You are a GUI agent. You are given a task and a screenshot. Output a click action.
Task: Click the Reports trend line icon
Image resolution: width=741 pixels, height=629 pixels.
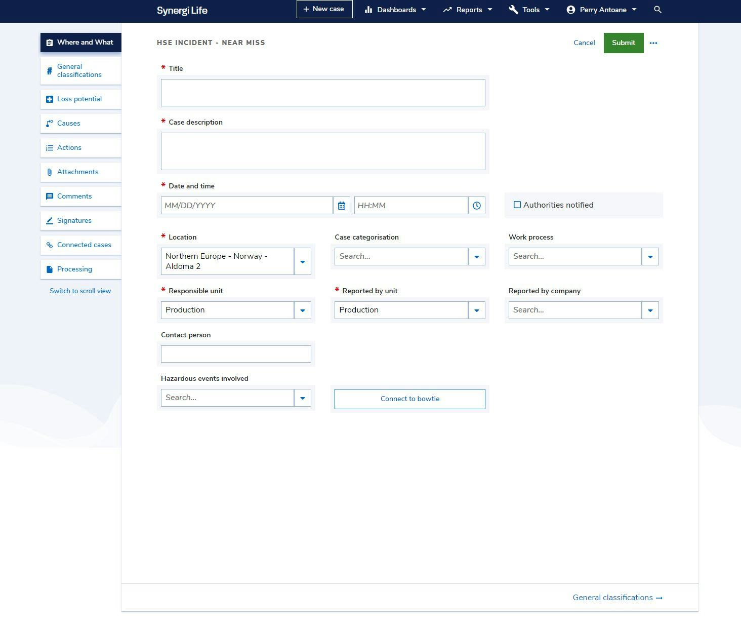point(447,10)
